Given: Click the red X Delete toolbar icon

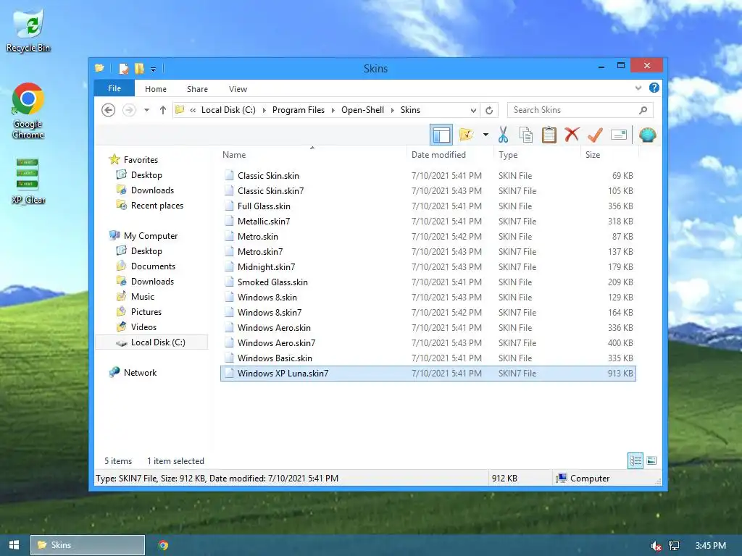Looking at the screenshot, I should [572, 134].
